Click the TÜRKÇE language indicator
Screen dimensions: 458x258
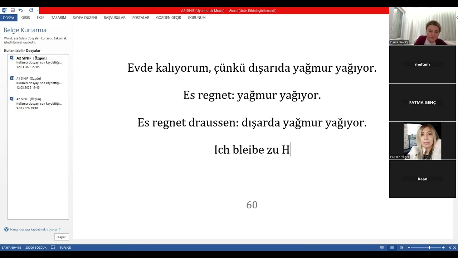pos(65,248)
